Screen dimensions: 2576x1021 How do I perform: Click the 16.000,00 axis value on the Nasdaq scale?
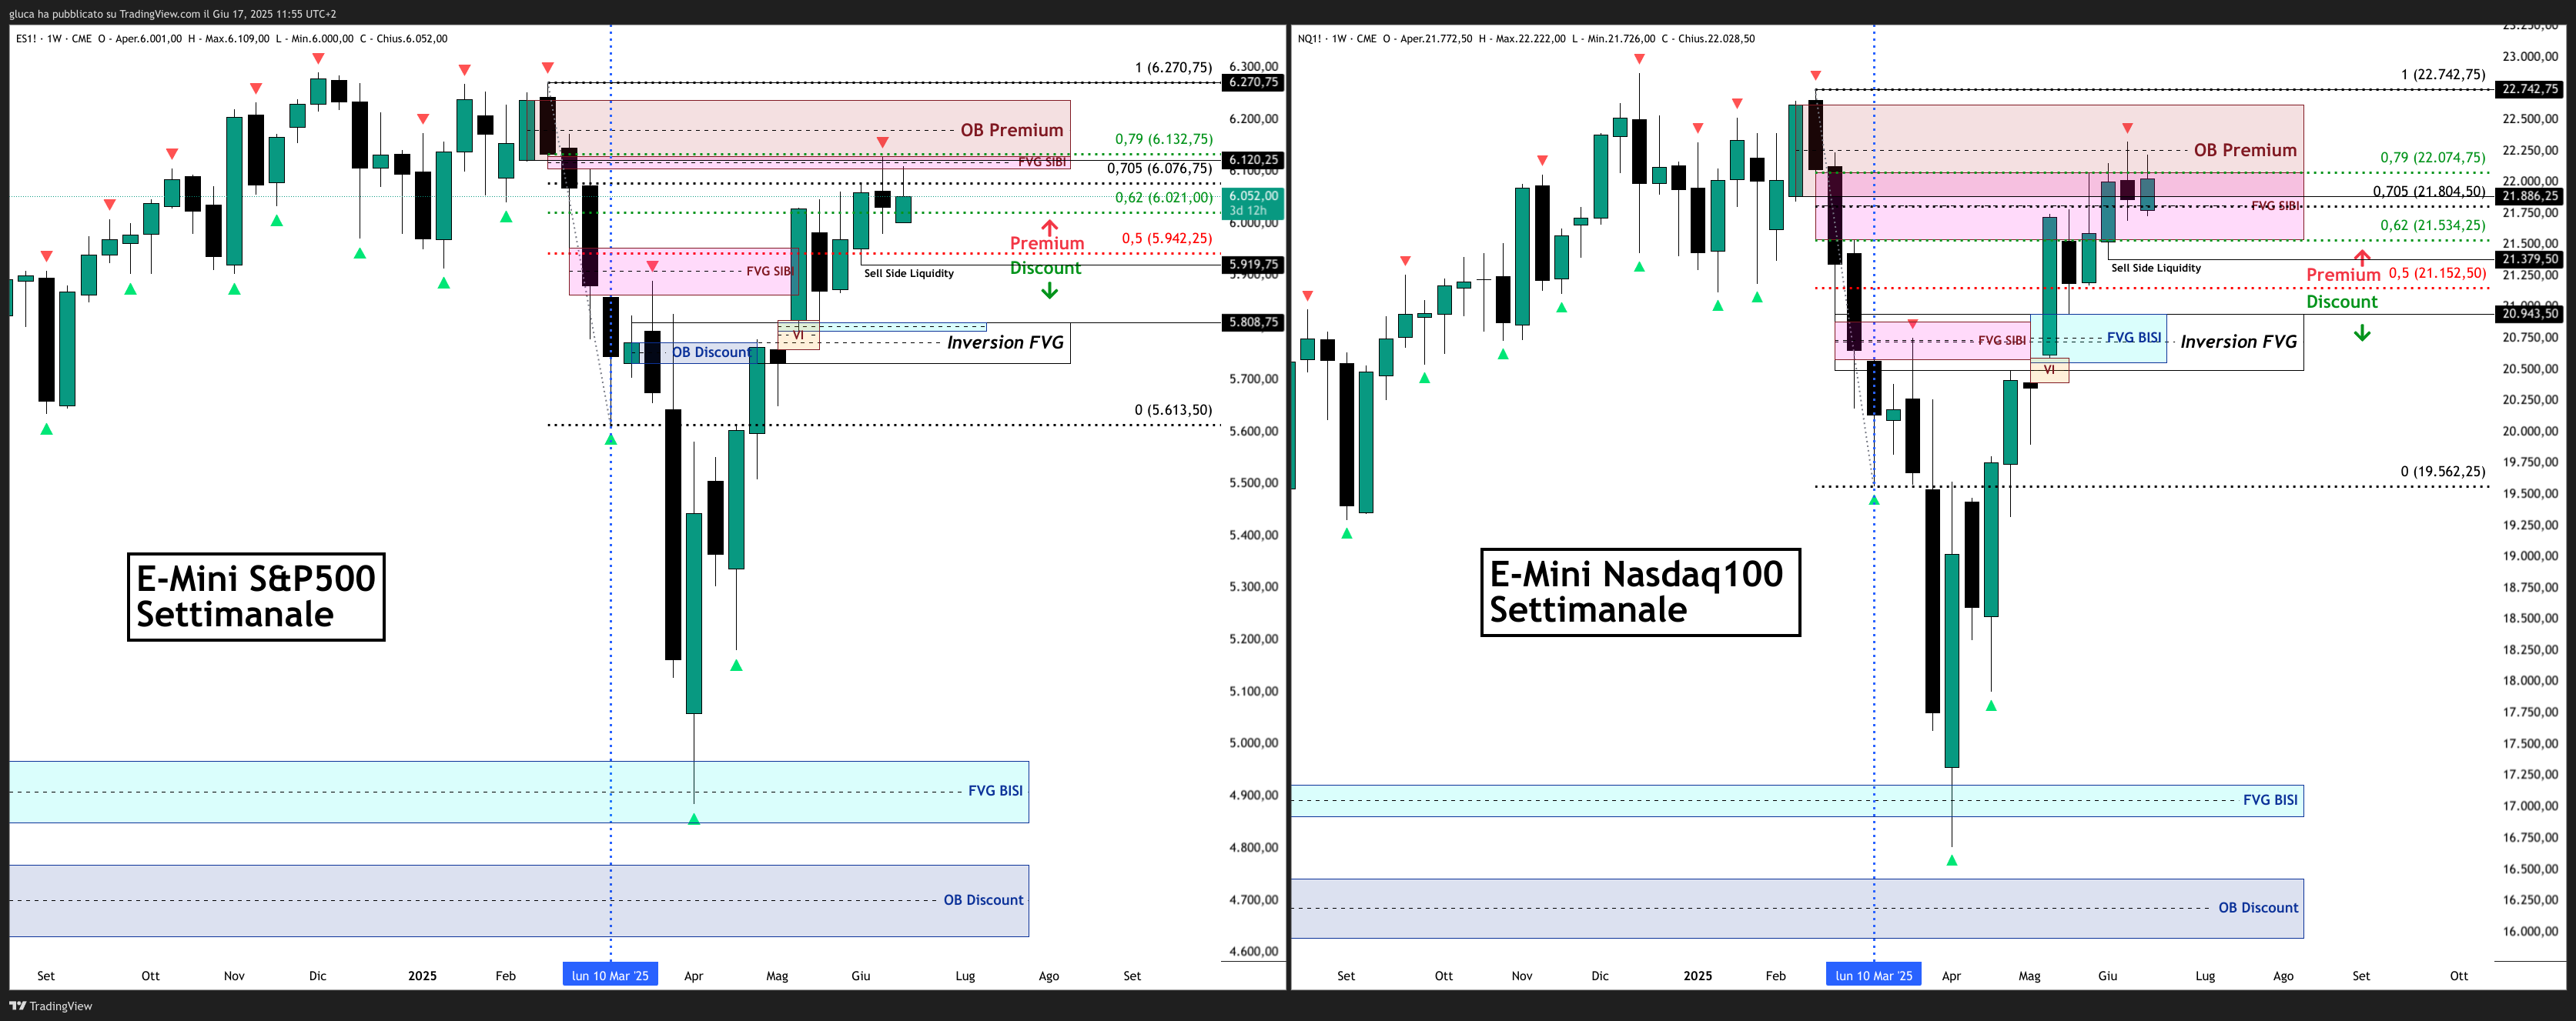(x=2530, y=932)
